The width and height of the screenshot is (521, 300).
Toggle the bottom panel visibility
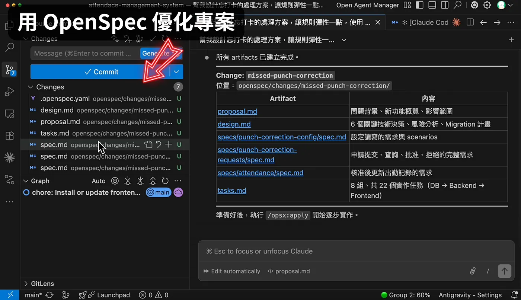point(432,5)
